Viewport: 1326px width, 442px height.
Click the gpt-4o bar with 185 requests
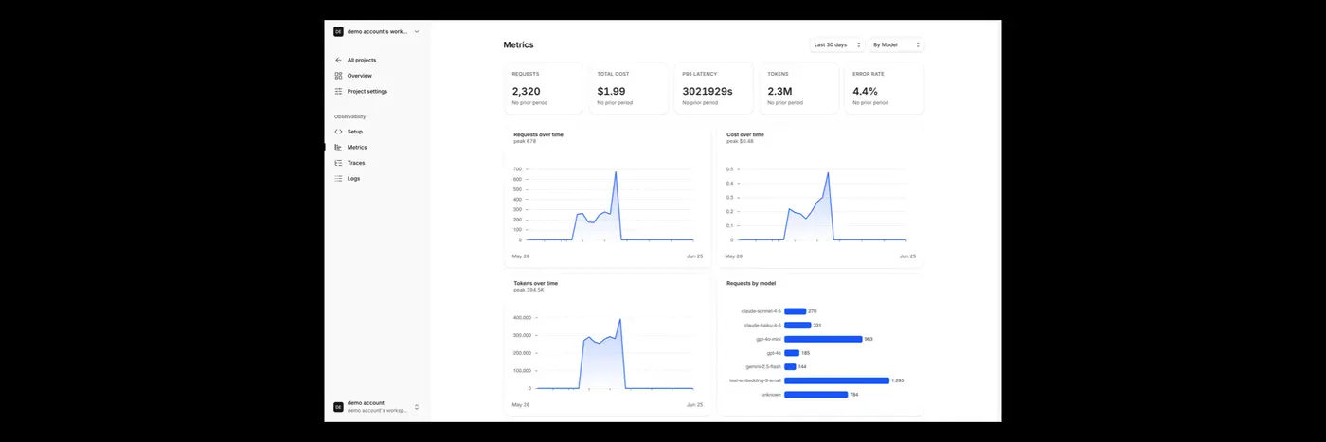point(792,353)
